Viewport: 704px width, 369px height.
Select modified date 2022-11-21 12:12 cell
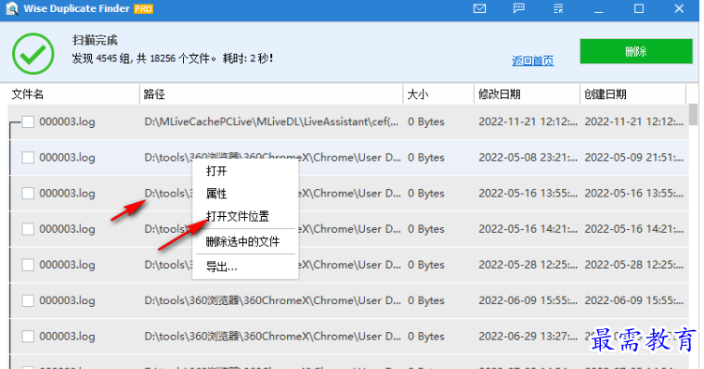click(x=528, y=122)
